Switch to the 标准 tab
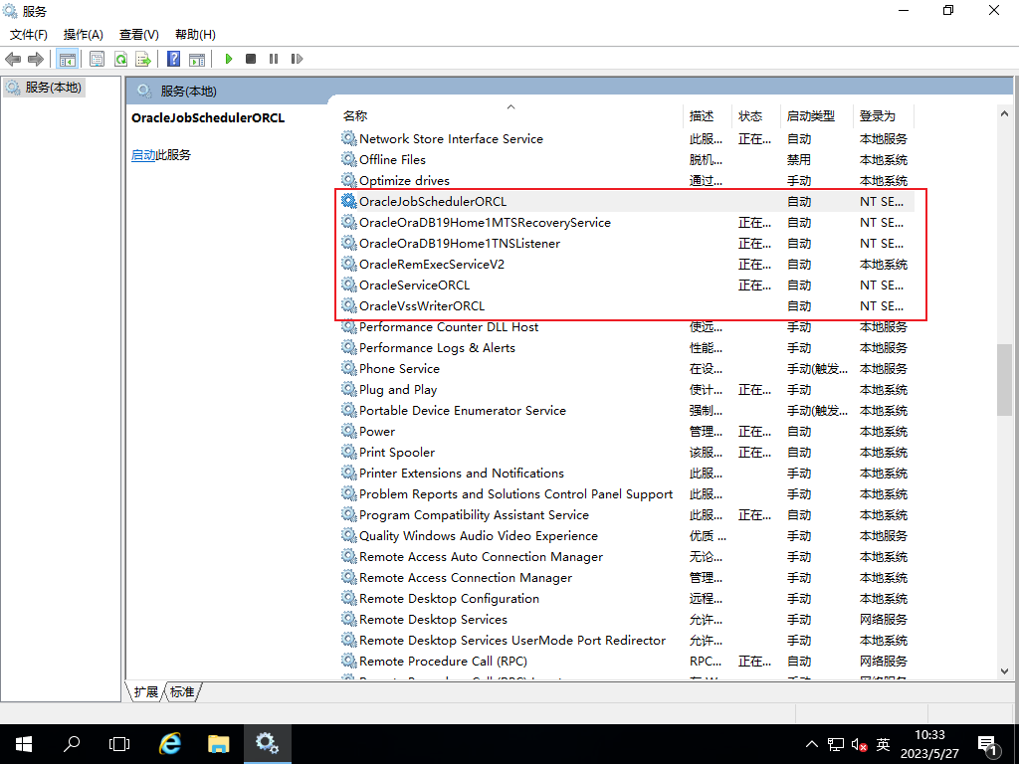Screen dimensions: 1019x764 tap(182, 692)
